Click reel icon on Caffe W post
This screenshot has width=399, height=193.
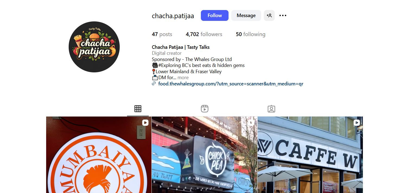coord(357,123)
